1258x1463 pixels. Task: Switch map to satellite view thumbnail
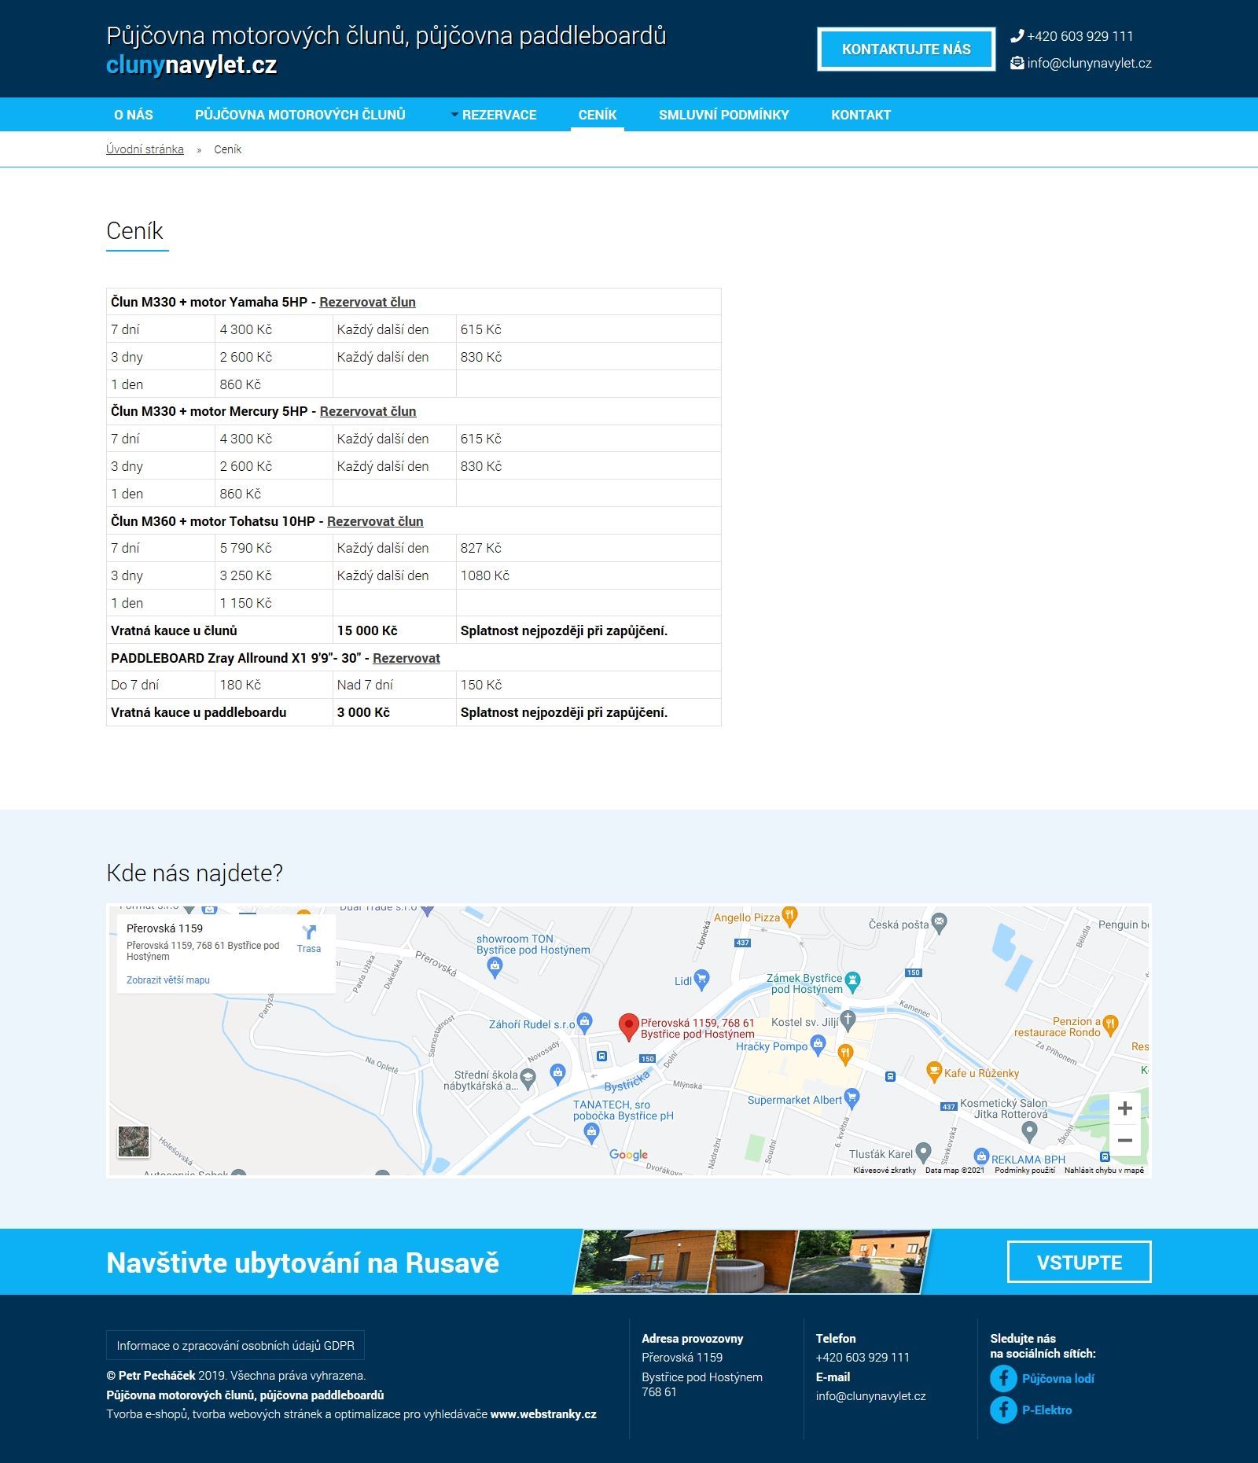click(x=134, y=1141)
